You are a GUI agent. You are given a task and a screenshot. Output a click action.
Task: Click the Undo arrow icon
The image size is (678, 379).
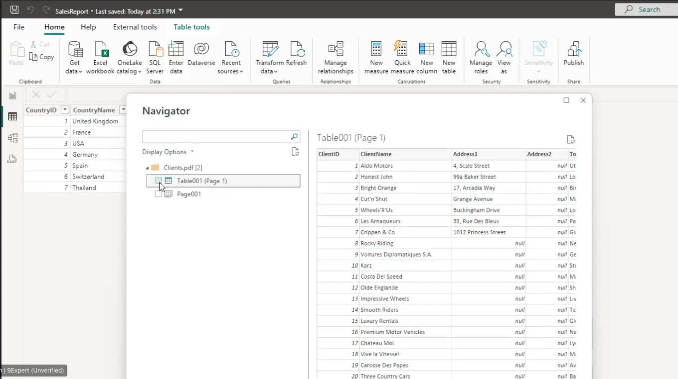point(30,9)
